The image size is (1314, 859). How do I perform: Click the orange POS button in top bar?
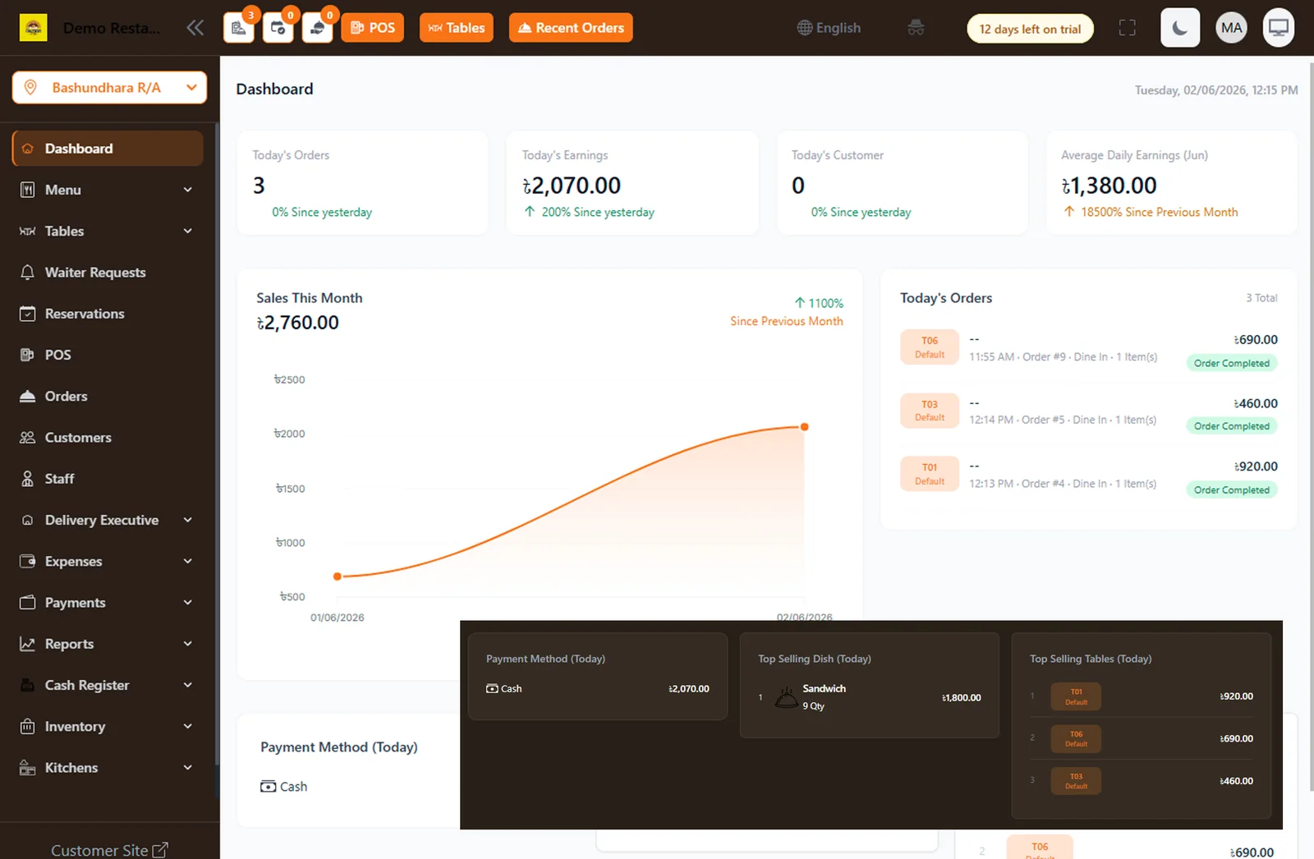(x=373, y=28)
